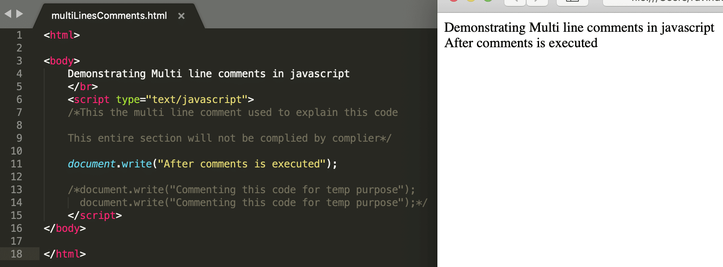Screen dimensions: 723x267
Task: Close the multiLinesComments.html tab
Action: pos(181,16)
